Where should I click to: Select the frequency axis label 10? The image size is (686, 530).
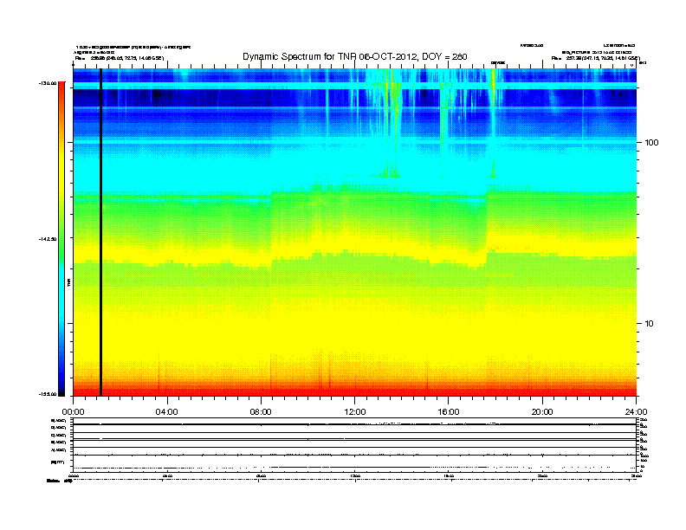650,324
